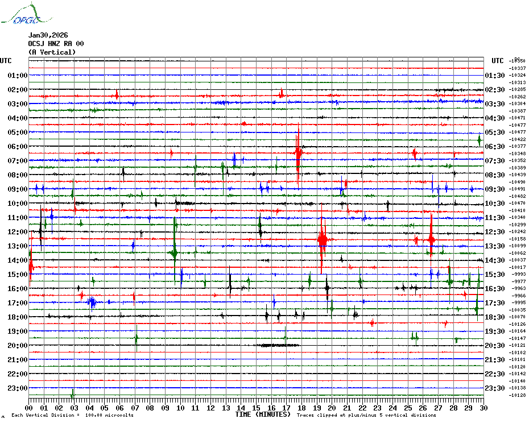Click the green spike near minute 03 on the last trace
Image resolution: width=529 pixels, height=423 pixels.
pos(72,395)
